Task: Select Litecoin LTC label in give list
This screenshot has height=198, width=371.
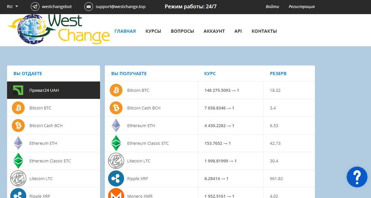Action: point(41,178)
